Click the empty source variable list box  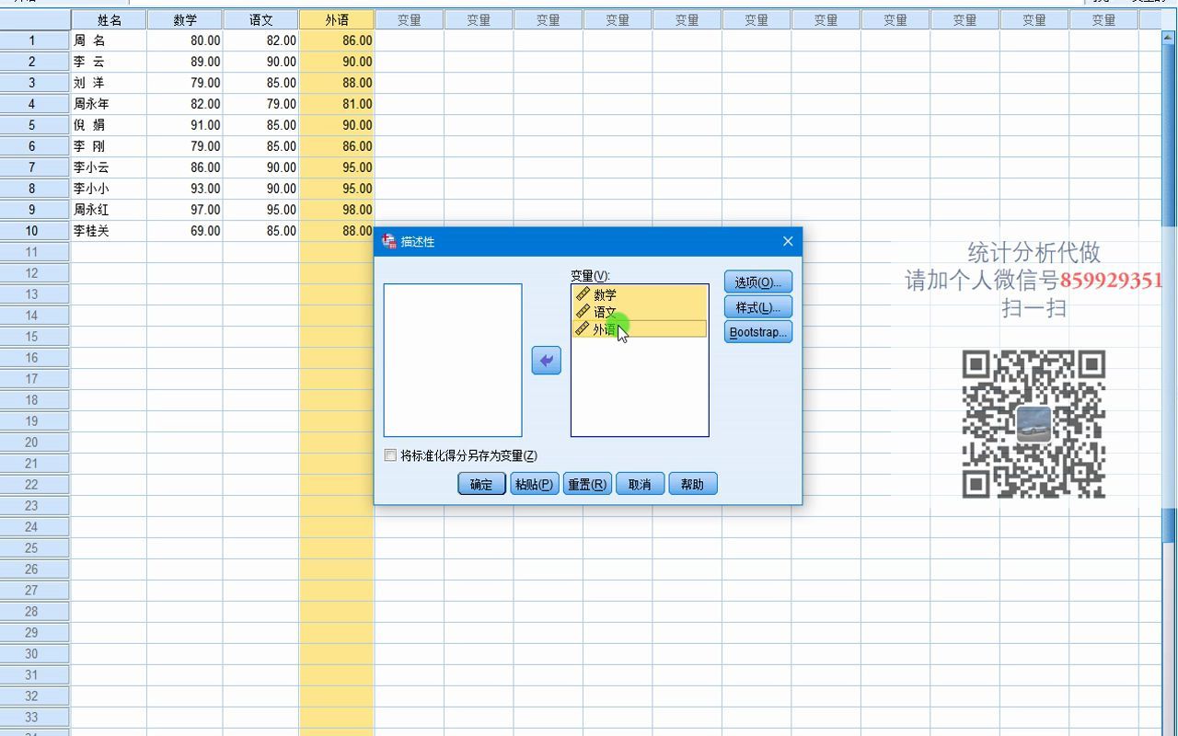453,361
